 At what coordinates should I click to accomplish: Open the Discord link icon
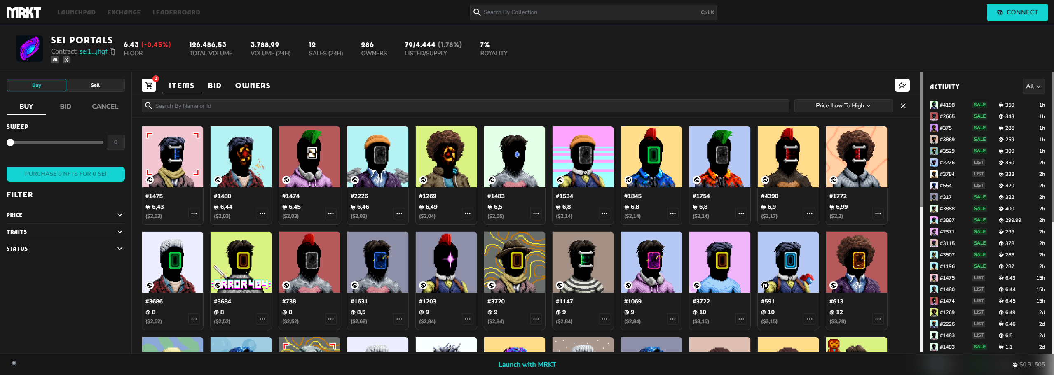pyautogui.click(x=55, y=60)
